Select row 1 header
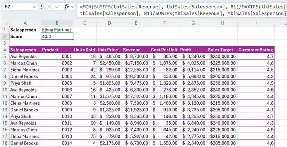Viewport: 287px width, 147px height. click(x=5, y=30)
